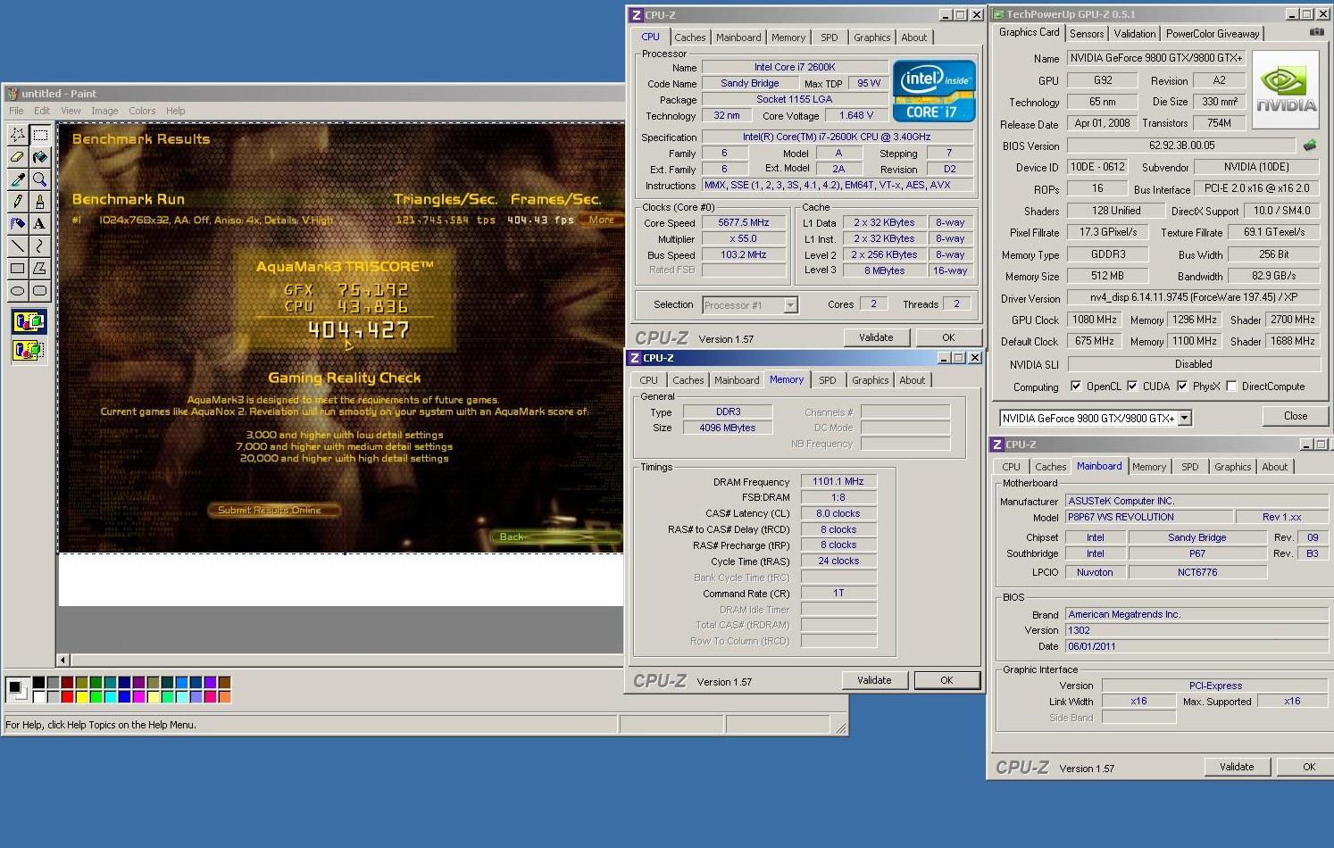This screenshot has height=848, width=1334.
Task: Open the Caches tab in the top CPU-Z window
Action: (689, 37)
